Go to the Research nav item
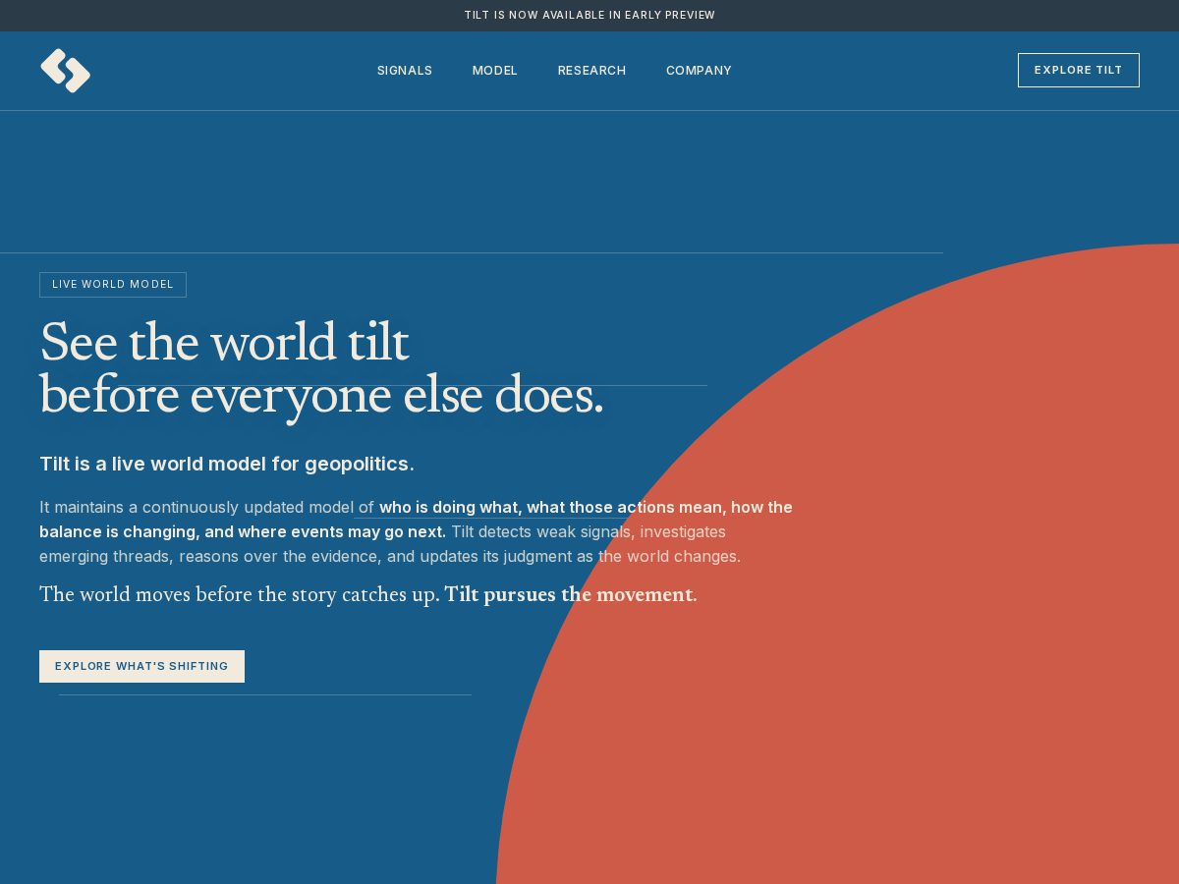This screenshot has width=1179, height=884. click(591, 71)
